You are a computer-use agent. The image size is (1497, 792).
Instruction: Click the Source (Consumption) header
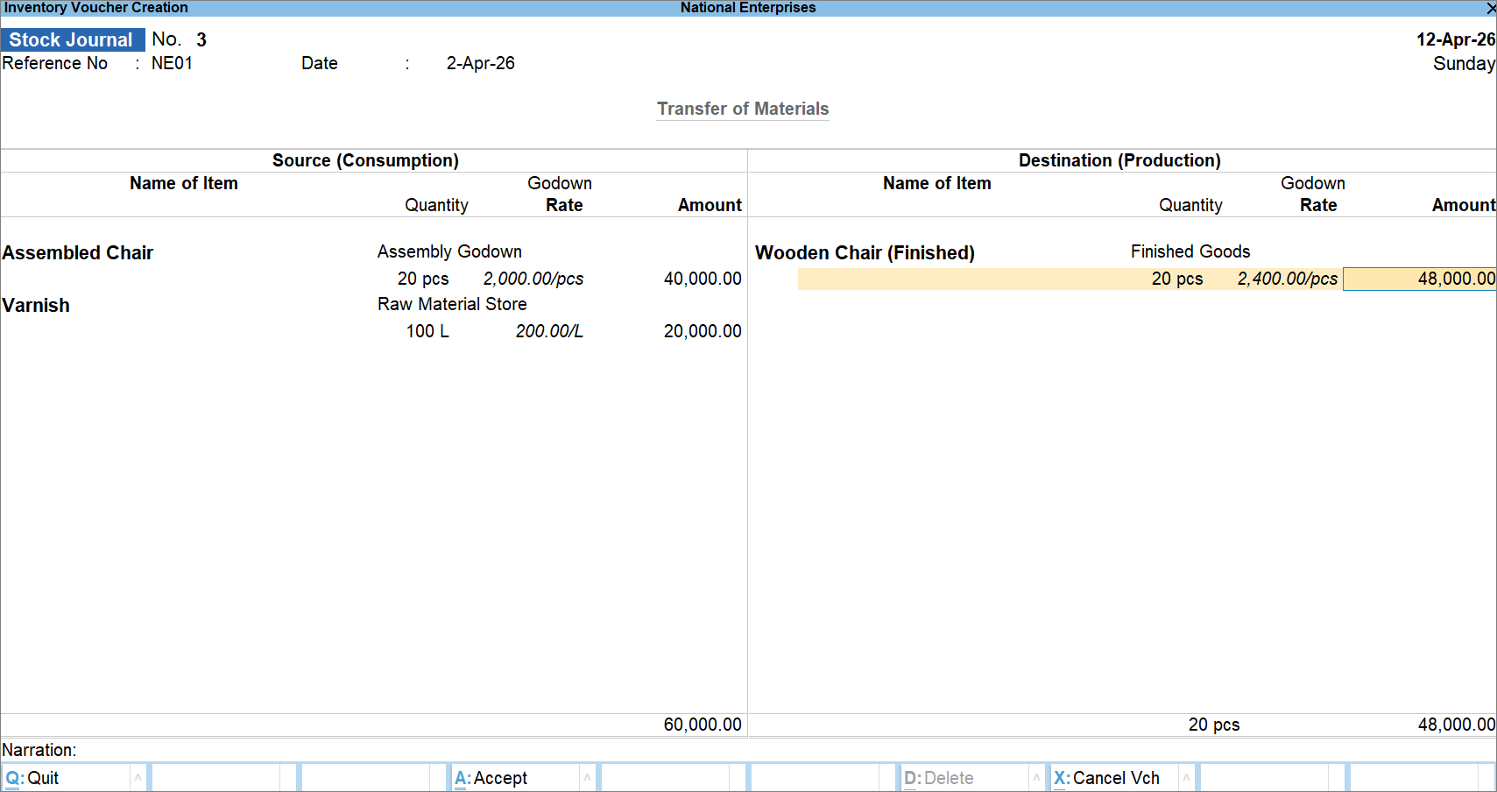pos(365,160)
